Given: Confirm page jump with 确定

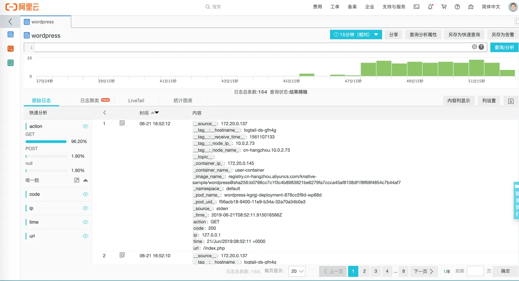Looking at the screenshot, I should [506, 271].
